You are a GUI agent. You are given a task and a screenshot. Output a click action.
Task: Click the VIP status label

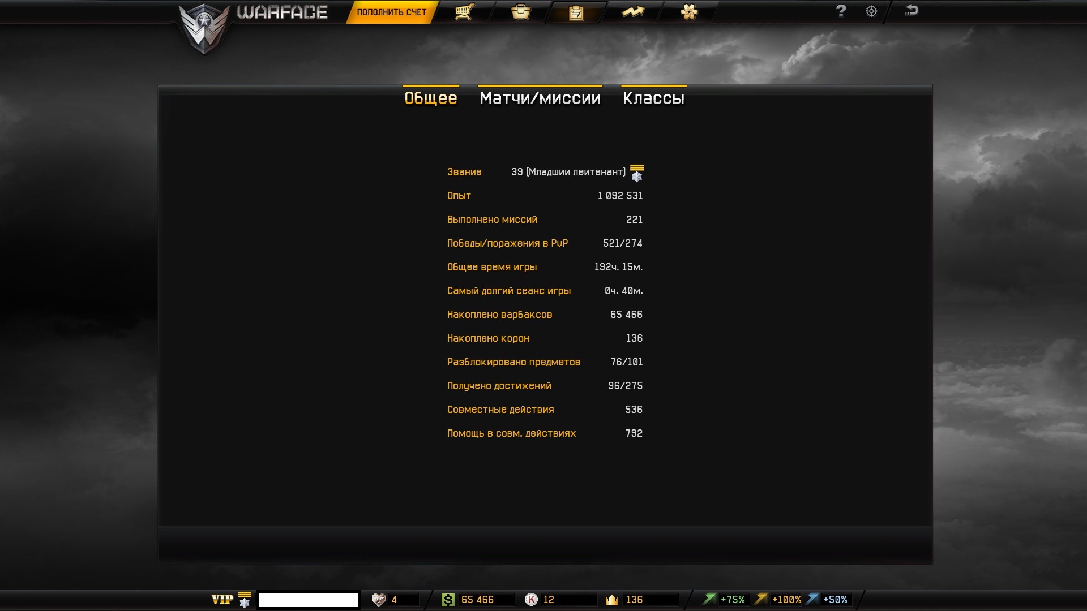pyautogui.click(x=222, y=600)
